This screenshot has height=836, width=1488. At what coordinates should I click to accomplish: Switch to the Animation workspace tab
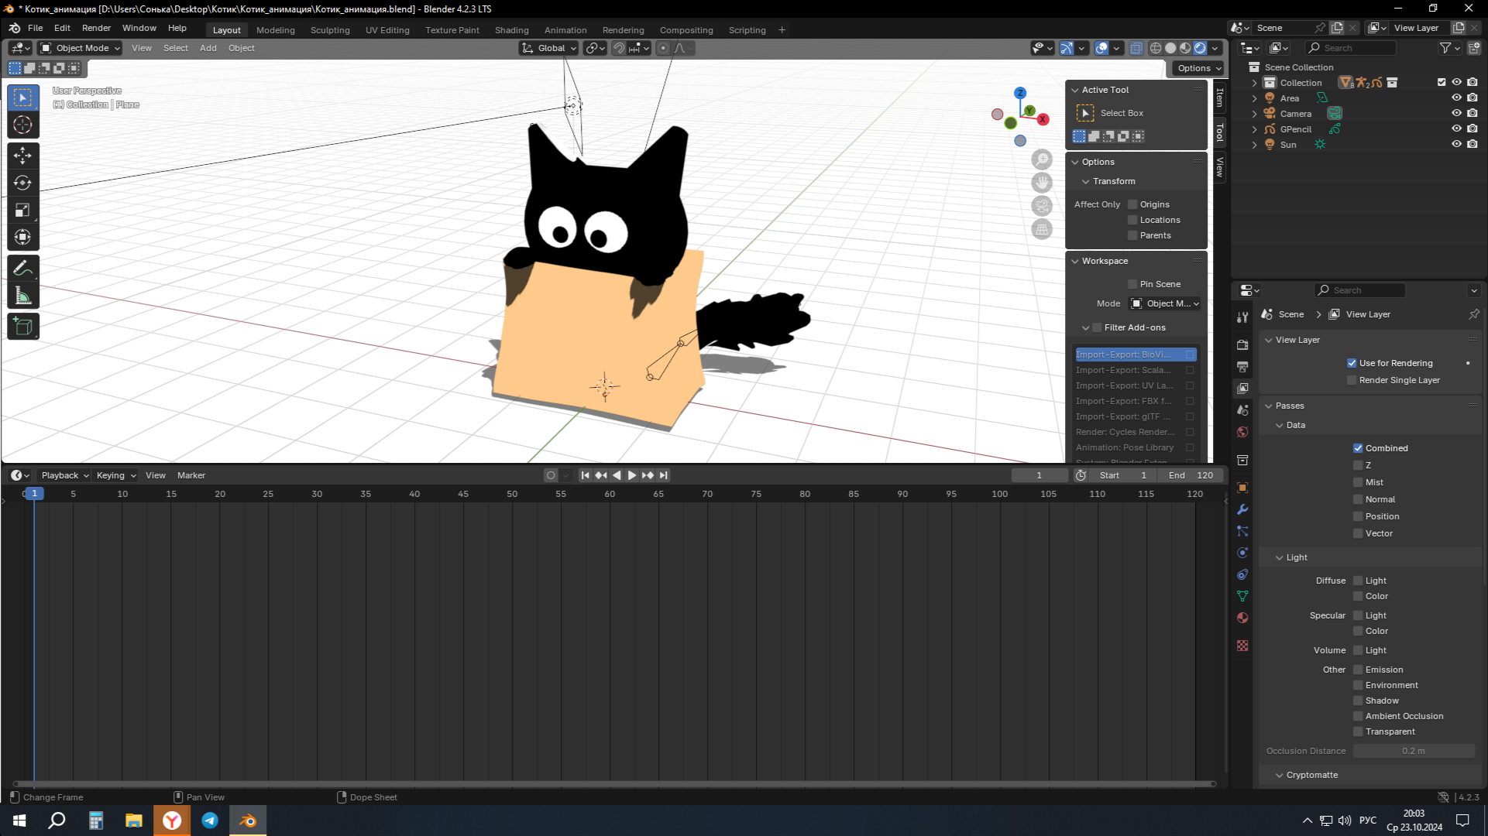tap(565, 30)
